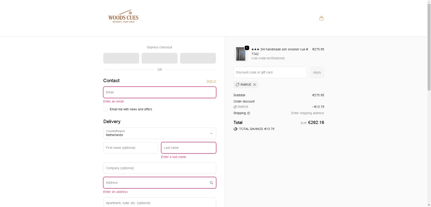The width and height of the screenshot is (431, 207).
Task: Remove the RARU5 discount code tag
Action: click(x=255, y=85)
